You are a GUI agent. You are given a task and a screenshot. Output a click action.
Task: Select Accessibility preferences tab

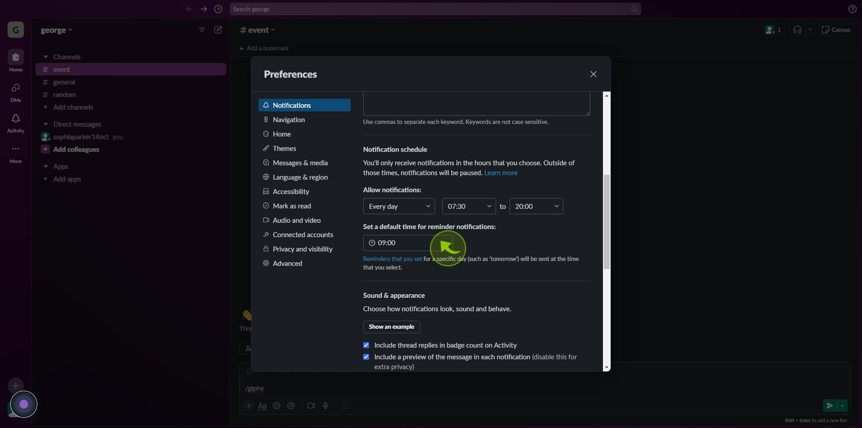[304, 191]
